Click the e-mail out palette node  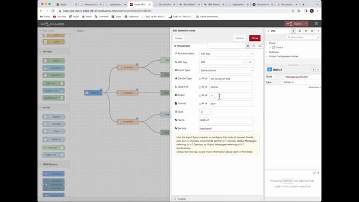[x=54, y=148]
